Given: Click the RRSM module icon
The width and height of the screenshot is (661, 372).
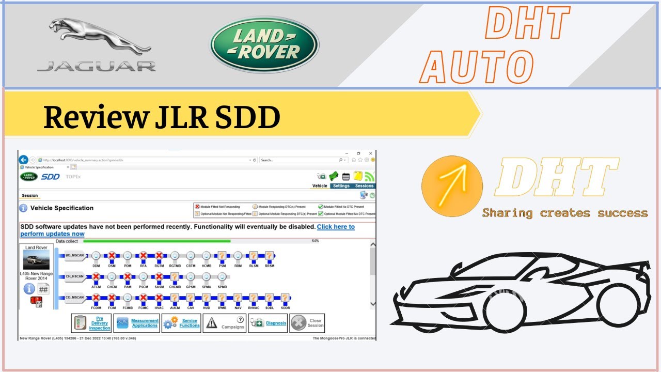Looking at the screenshot, I should click(269, 255).
